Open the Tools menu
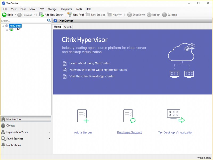The width and height of the screenshot is (213, 160). [x=79, y=9]
